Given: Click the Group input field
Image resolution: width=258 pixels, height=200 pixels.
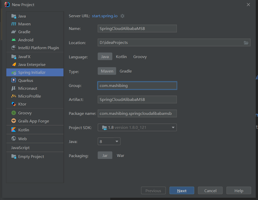Looking at the screenshot, I should [x=137, y=86].
